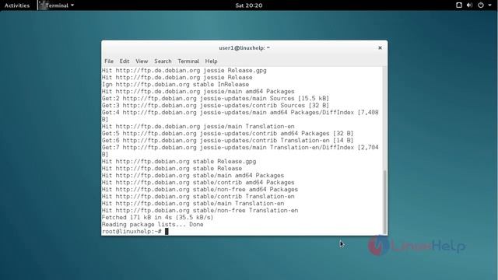Click the Get:4 Packages/DiffIndex line
Screen dimensions: 498x280
click(x=240, y=116)
